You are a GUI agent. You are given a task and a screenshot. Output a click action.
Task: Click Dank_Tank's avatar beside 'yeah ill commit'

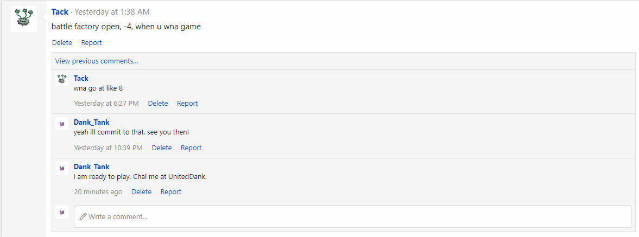point(62,124)
